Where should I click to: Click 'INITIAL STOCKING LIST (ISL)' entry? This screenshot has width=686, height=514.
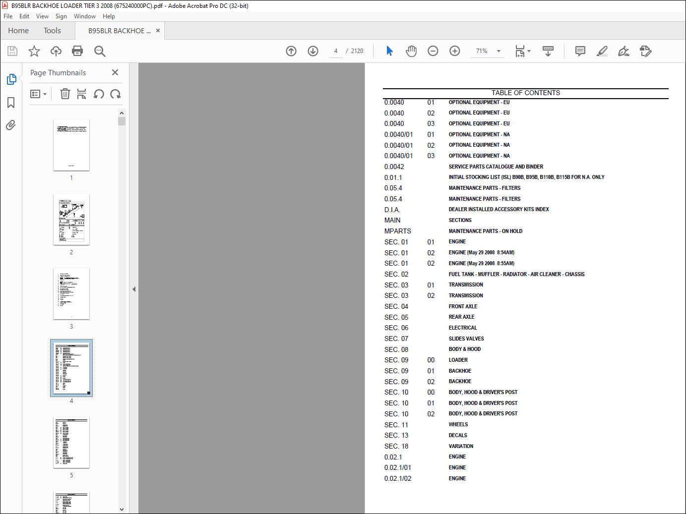526,177
